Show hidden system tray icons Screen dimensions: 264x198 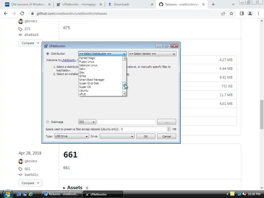point(227,194)
